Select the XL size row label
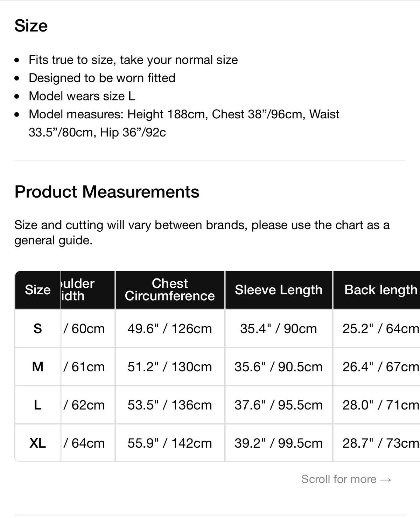The image size is (420, 518). click(x=38, y=443)
